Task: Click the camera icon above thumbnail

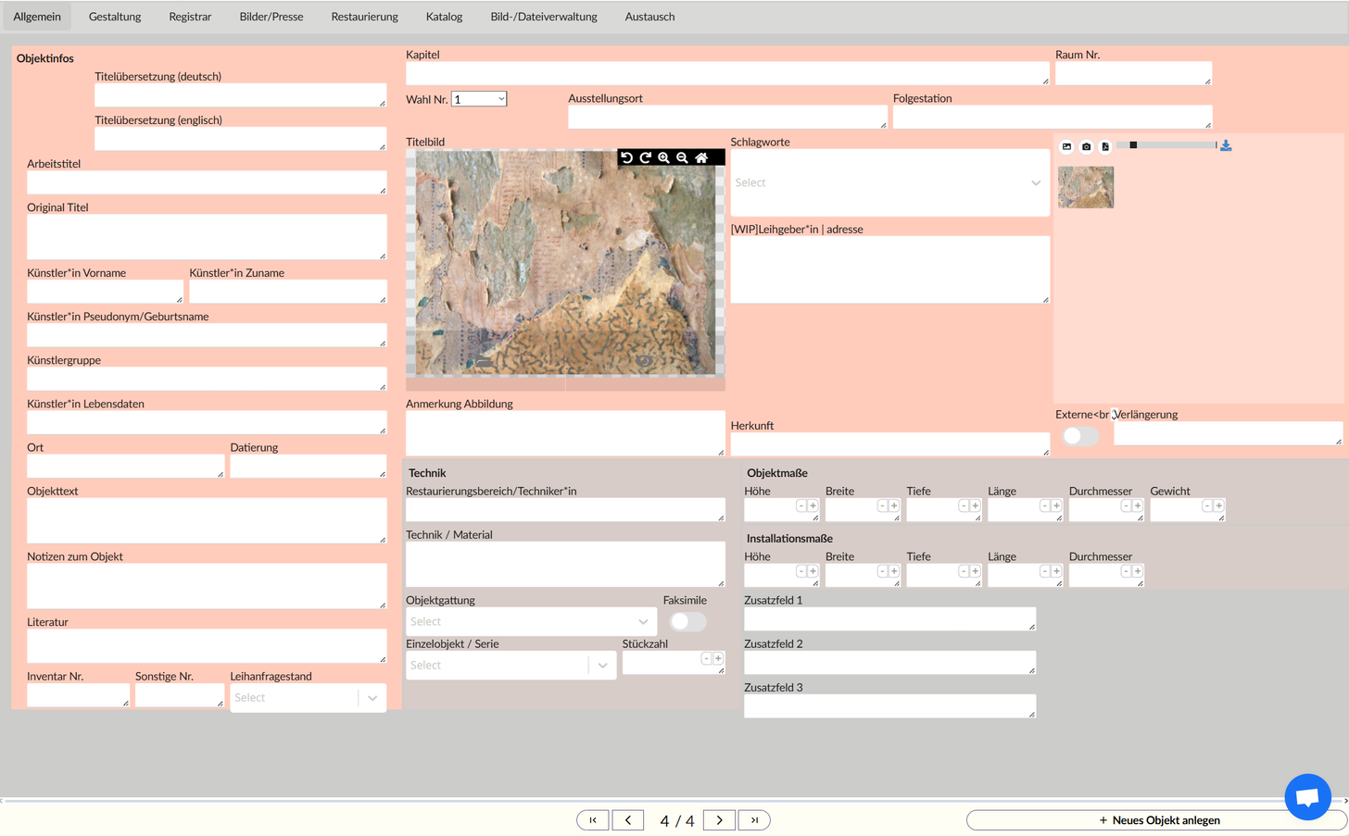Action: point(1086,146)
